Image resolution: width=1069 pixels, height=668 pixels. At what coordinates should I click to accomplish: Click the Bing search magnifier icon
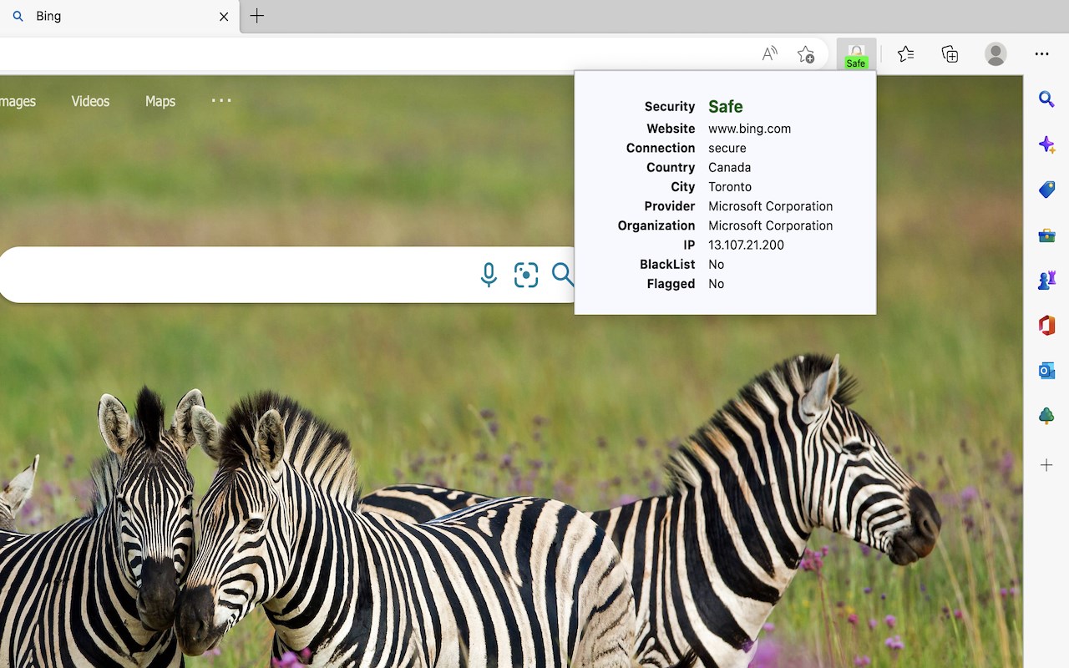(x=564, y=275)
